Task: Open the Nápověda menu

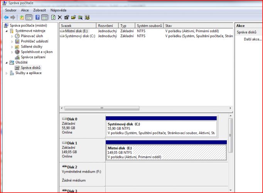Action: (58, 10)
